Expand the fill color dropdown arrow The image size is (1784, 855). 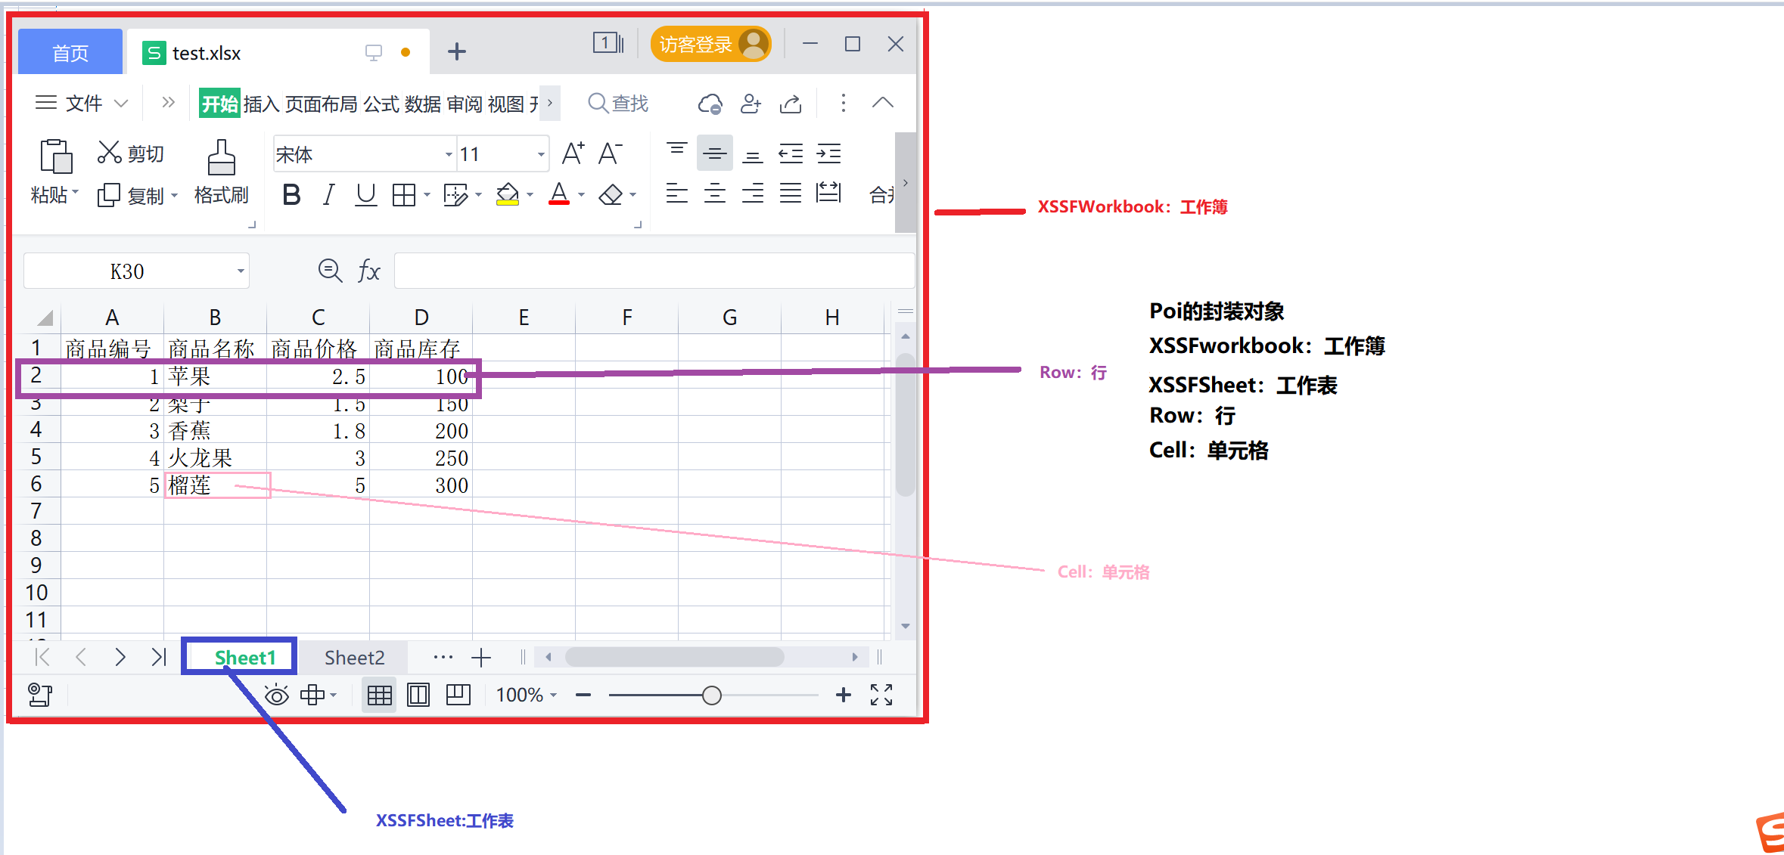(530, 194)
